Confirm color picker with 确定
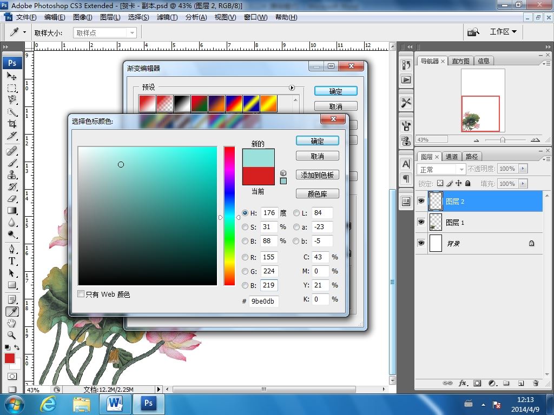This screenshot has height=415, width=554. [317, 141]
